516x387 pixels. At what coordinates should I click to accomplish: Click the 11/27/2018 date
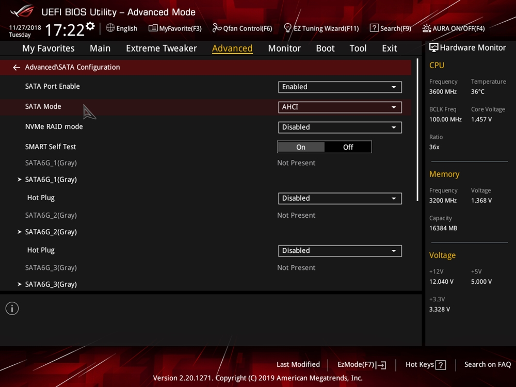click(25, 28)
